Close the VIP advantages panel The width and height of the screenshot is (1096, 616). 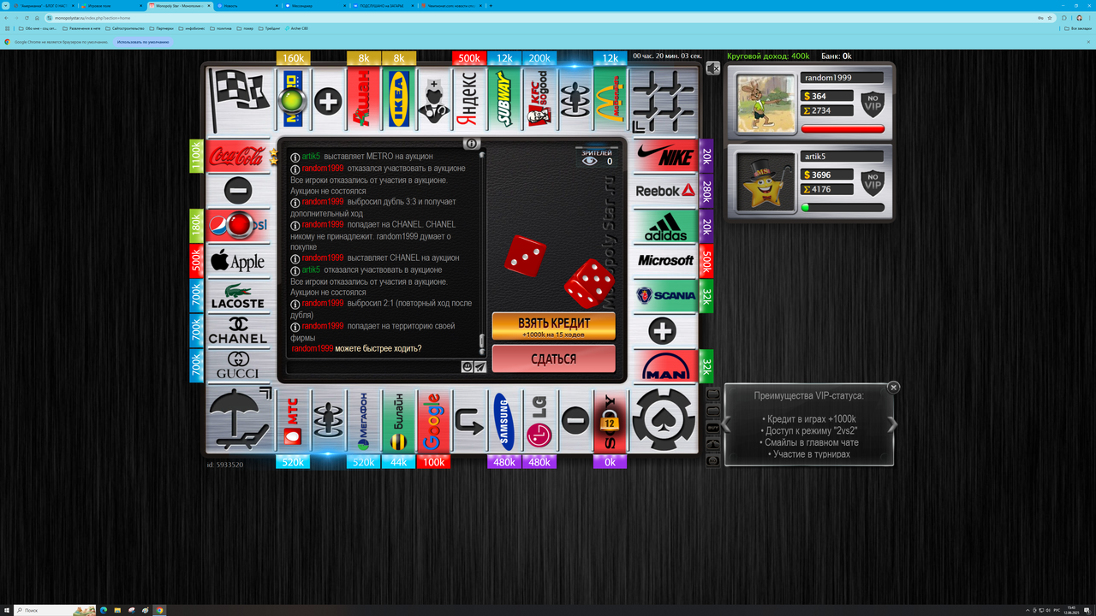(x=893, y=387)
